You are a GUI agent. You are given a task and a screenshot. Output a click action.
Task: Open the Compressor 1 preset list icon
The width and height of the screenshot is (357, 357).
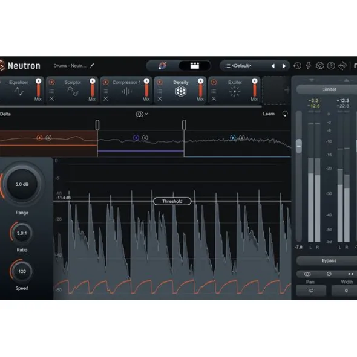pyautogui.click(x=106, y=91)
